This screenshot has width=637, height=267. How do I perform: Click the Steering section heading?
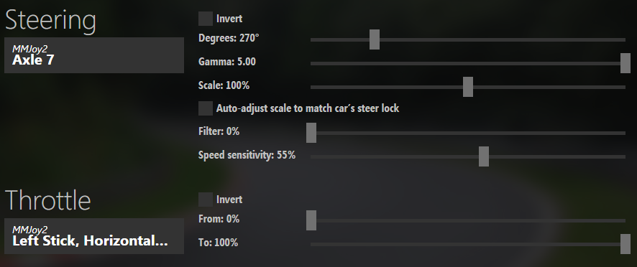[x=51, y=20]
